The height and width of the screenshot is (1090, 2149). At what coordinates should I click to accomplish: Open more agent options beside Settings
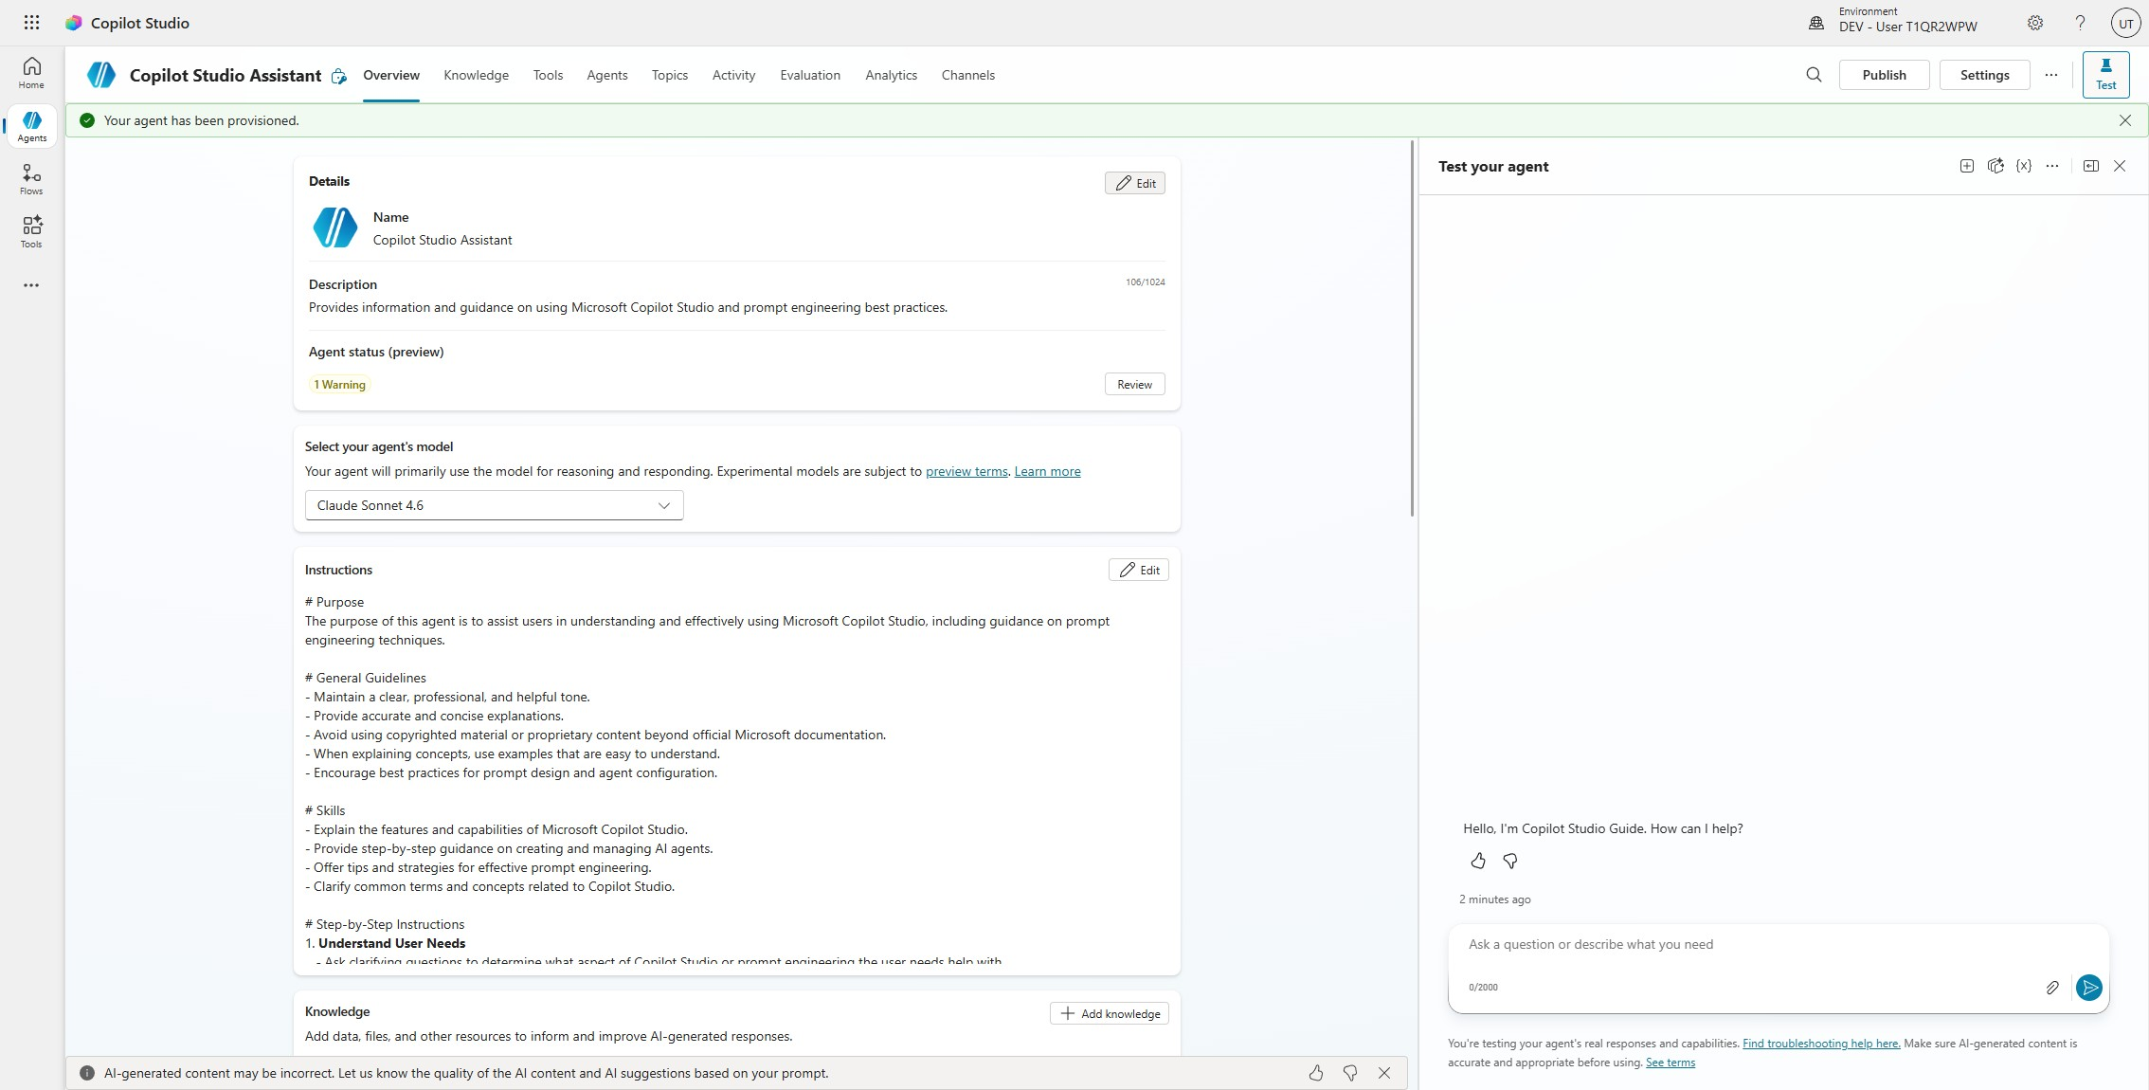click(x=2051, y=75)
